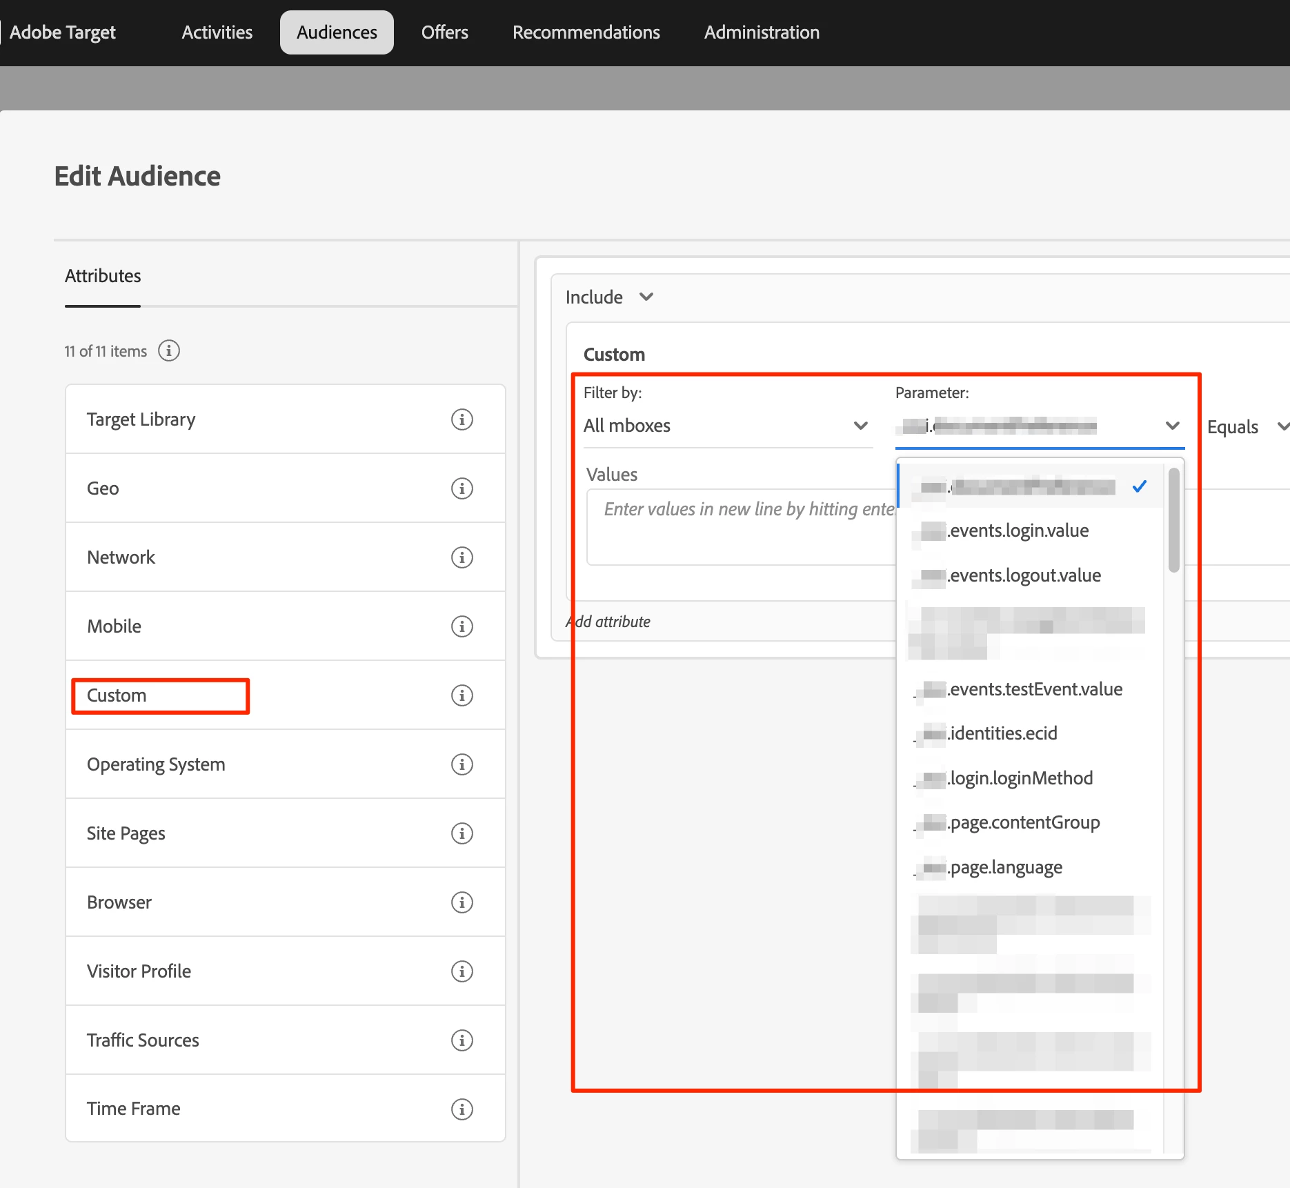Screen dimensions: 1290x1188
Task: Click the parameter list scrollbar thumb
Action: tap(1174, 520)
